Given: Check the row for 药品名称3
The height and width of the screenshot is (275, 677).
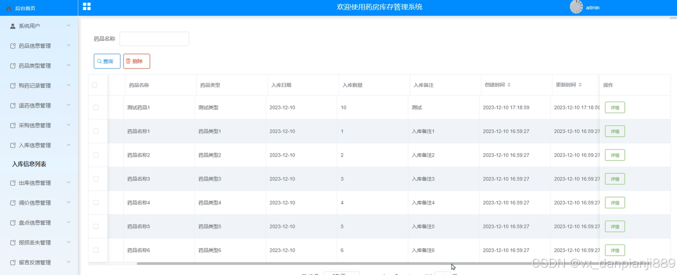Looking at the screenshot, I should click(x=96, y=179).
